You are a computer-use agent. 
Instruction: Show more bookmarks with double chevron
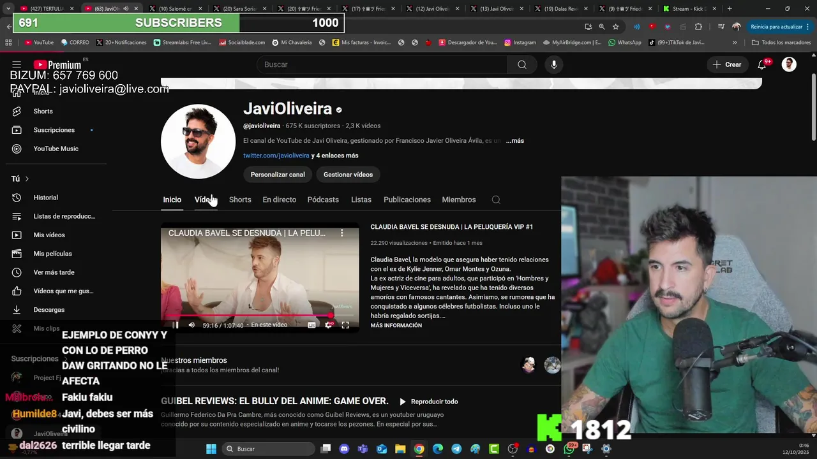(x=735, y=43)
